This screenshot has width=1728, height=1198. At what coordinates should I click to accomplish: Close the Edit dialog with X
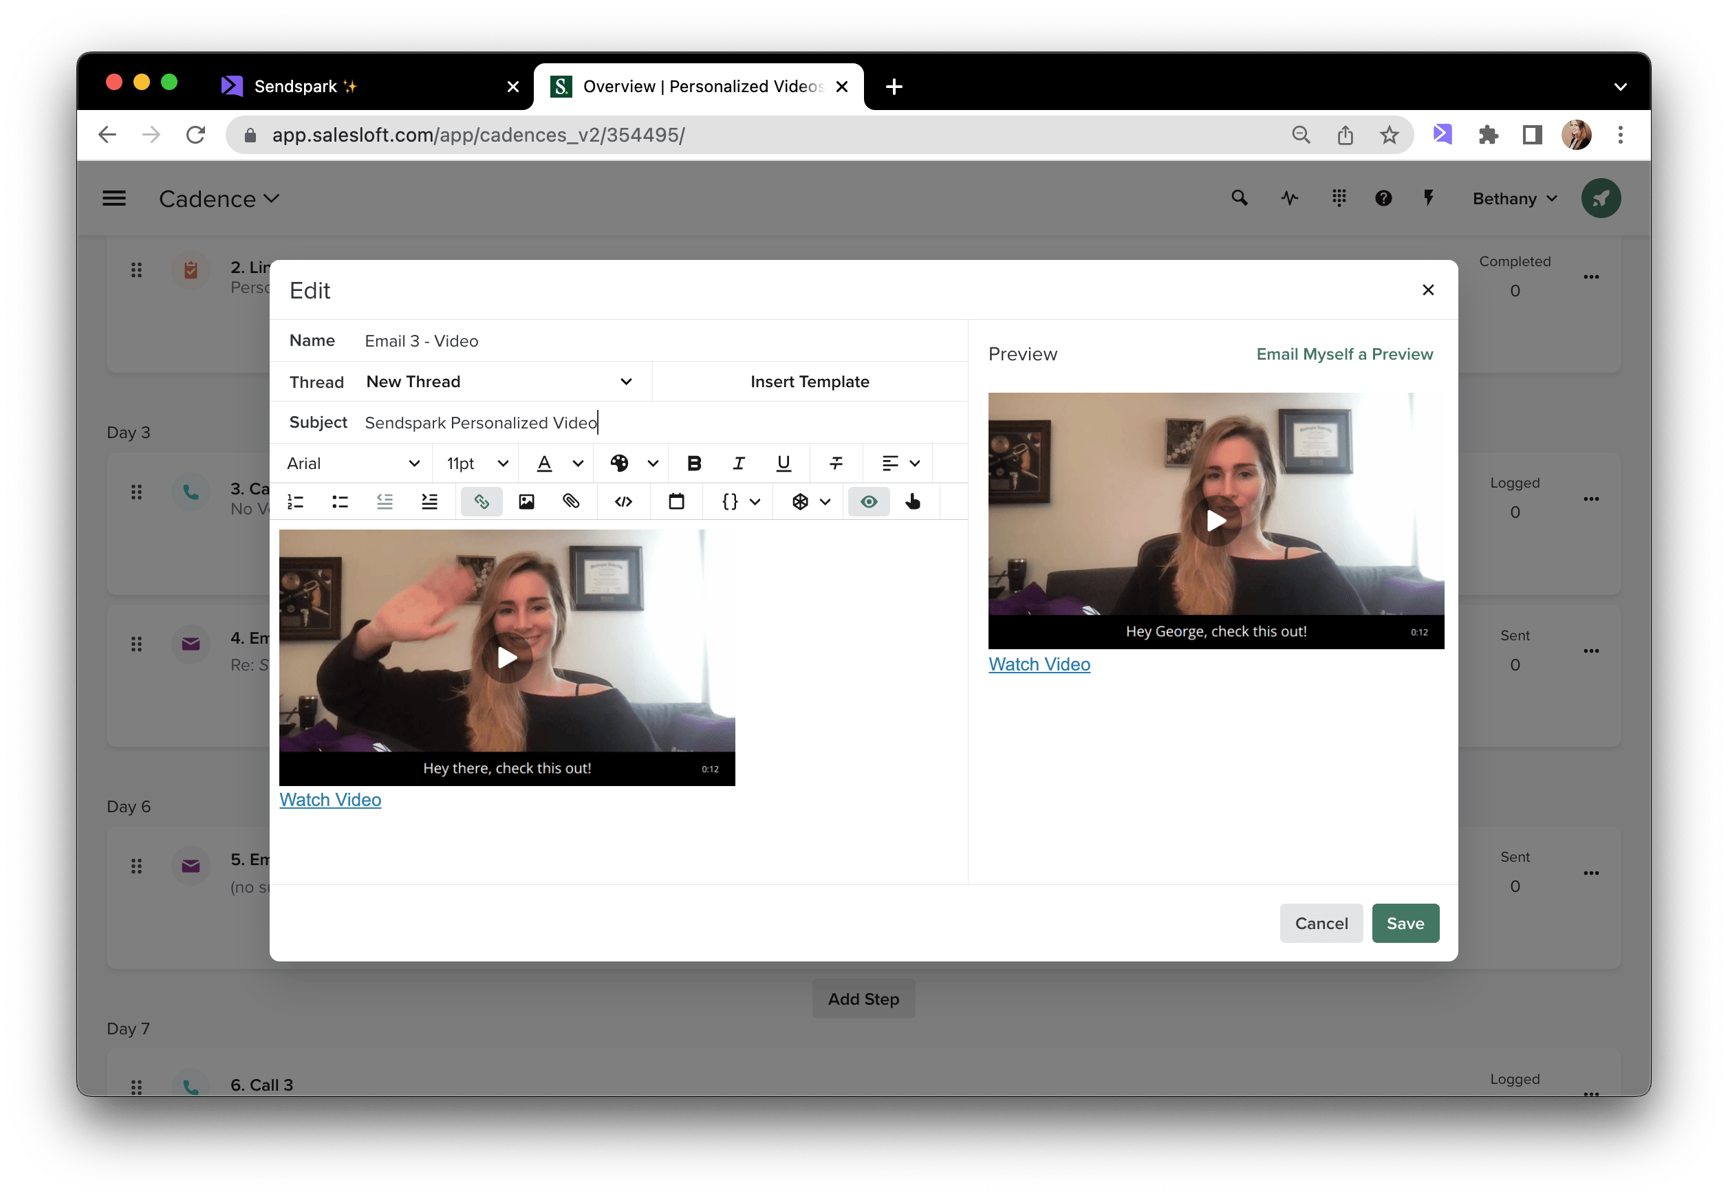click(1428, 290)
